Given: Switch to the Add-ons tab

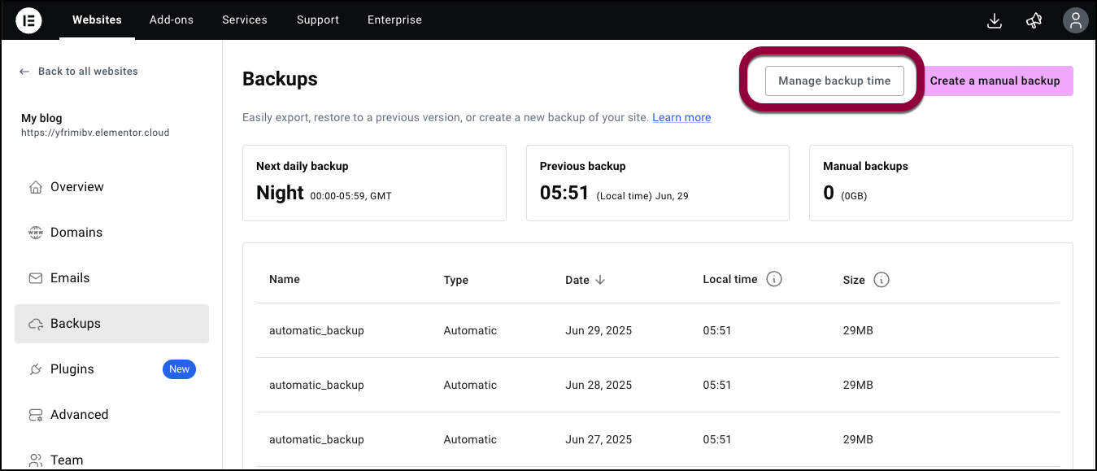Looking at the screenshot, I should click(x=172, y=20).
